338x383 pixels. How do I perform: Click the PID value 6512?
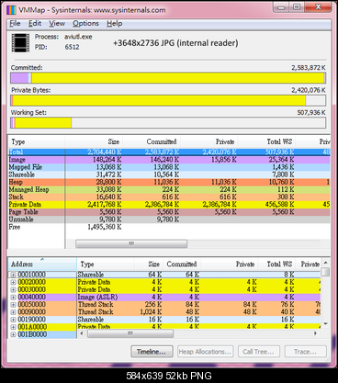coord(72,47)
